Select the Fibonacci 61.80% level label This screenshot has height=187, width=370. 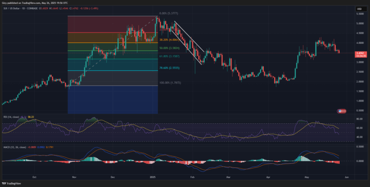170,56
